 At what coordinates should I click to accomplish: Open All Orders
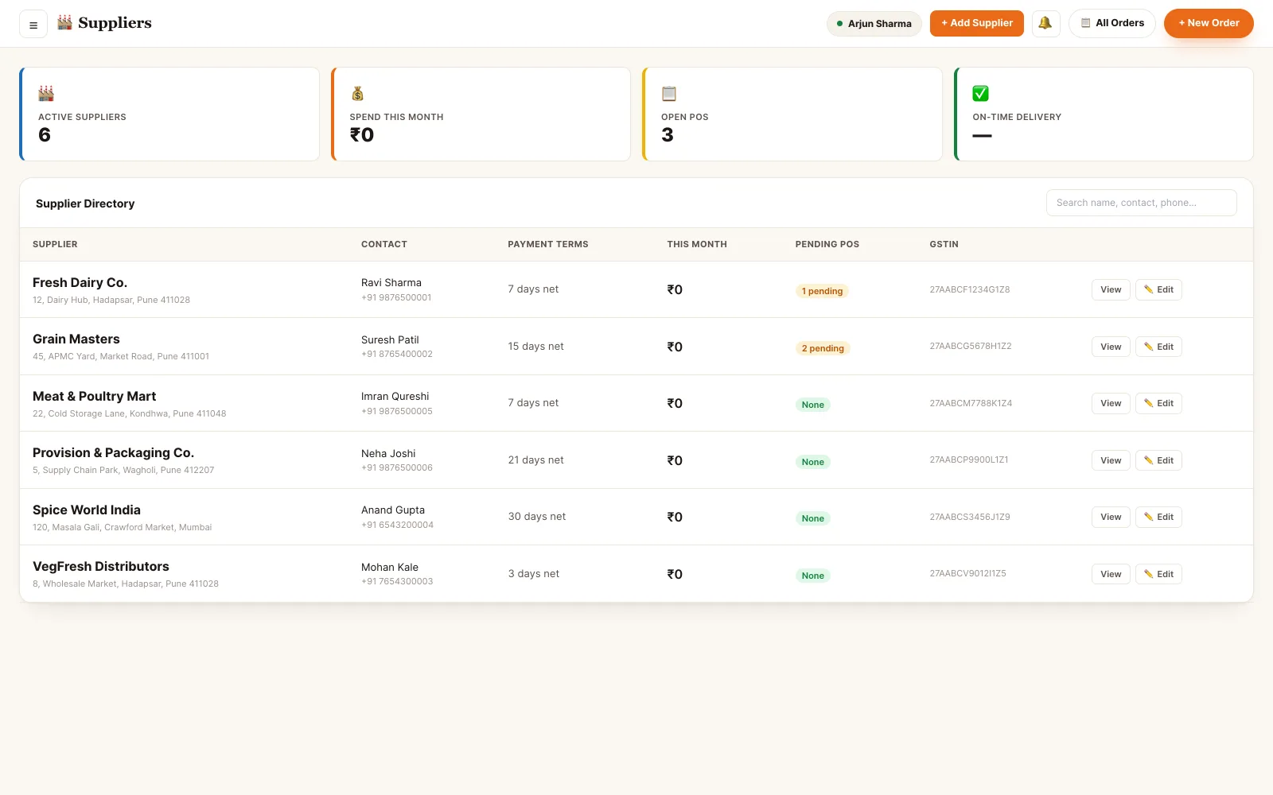pyautogui.click(x=1111, y=23)
